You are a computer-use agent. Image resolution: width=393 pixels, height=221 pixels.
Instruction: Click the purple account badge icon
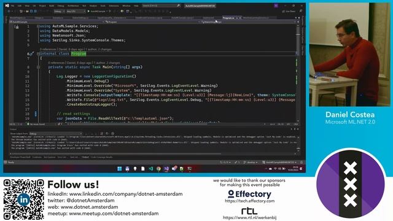[276, 6]
